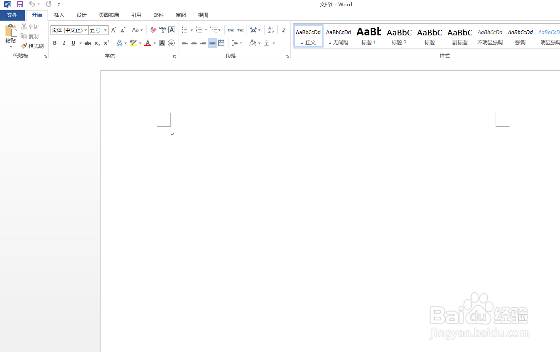Click the Sort A-Z icon
560x352 pixels.
271,30
